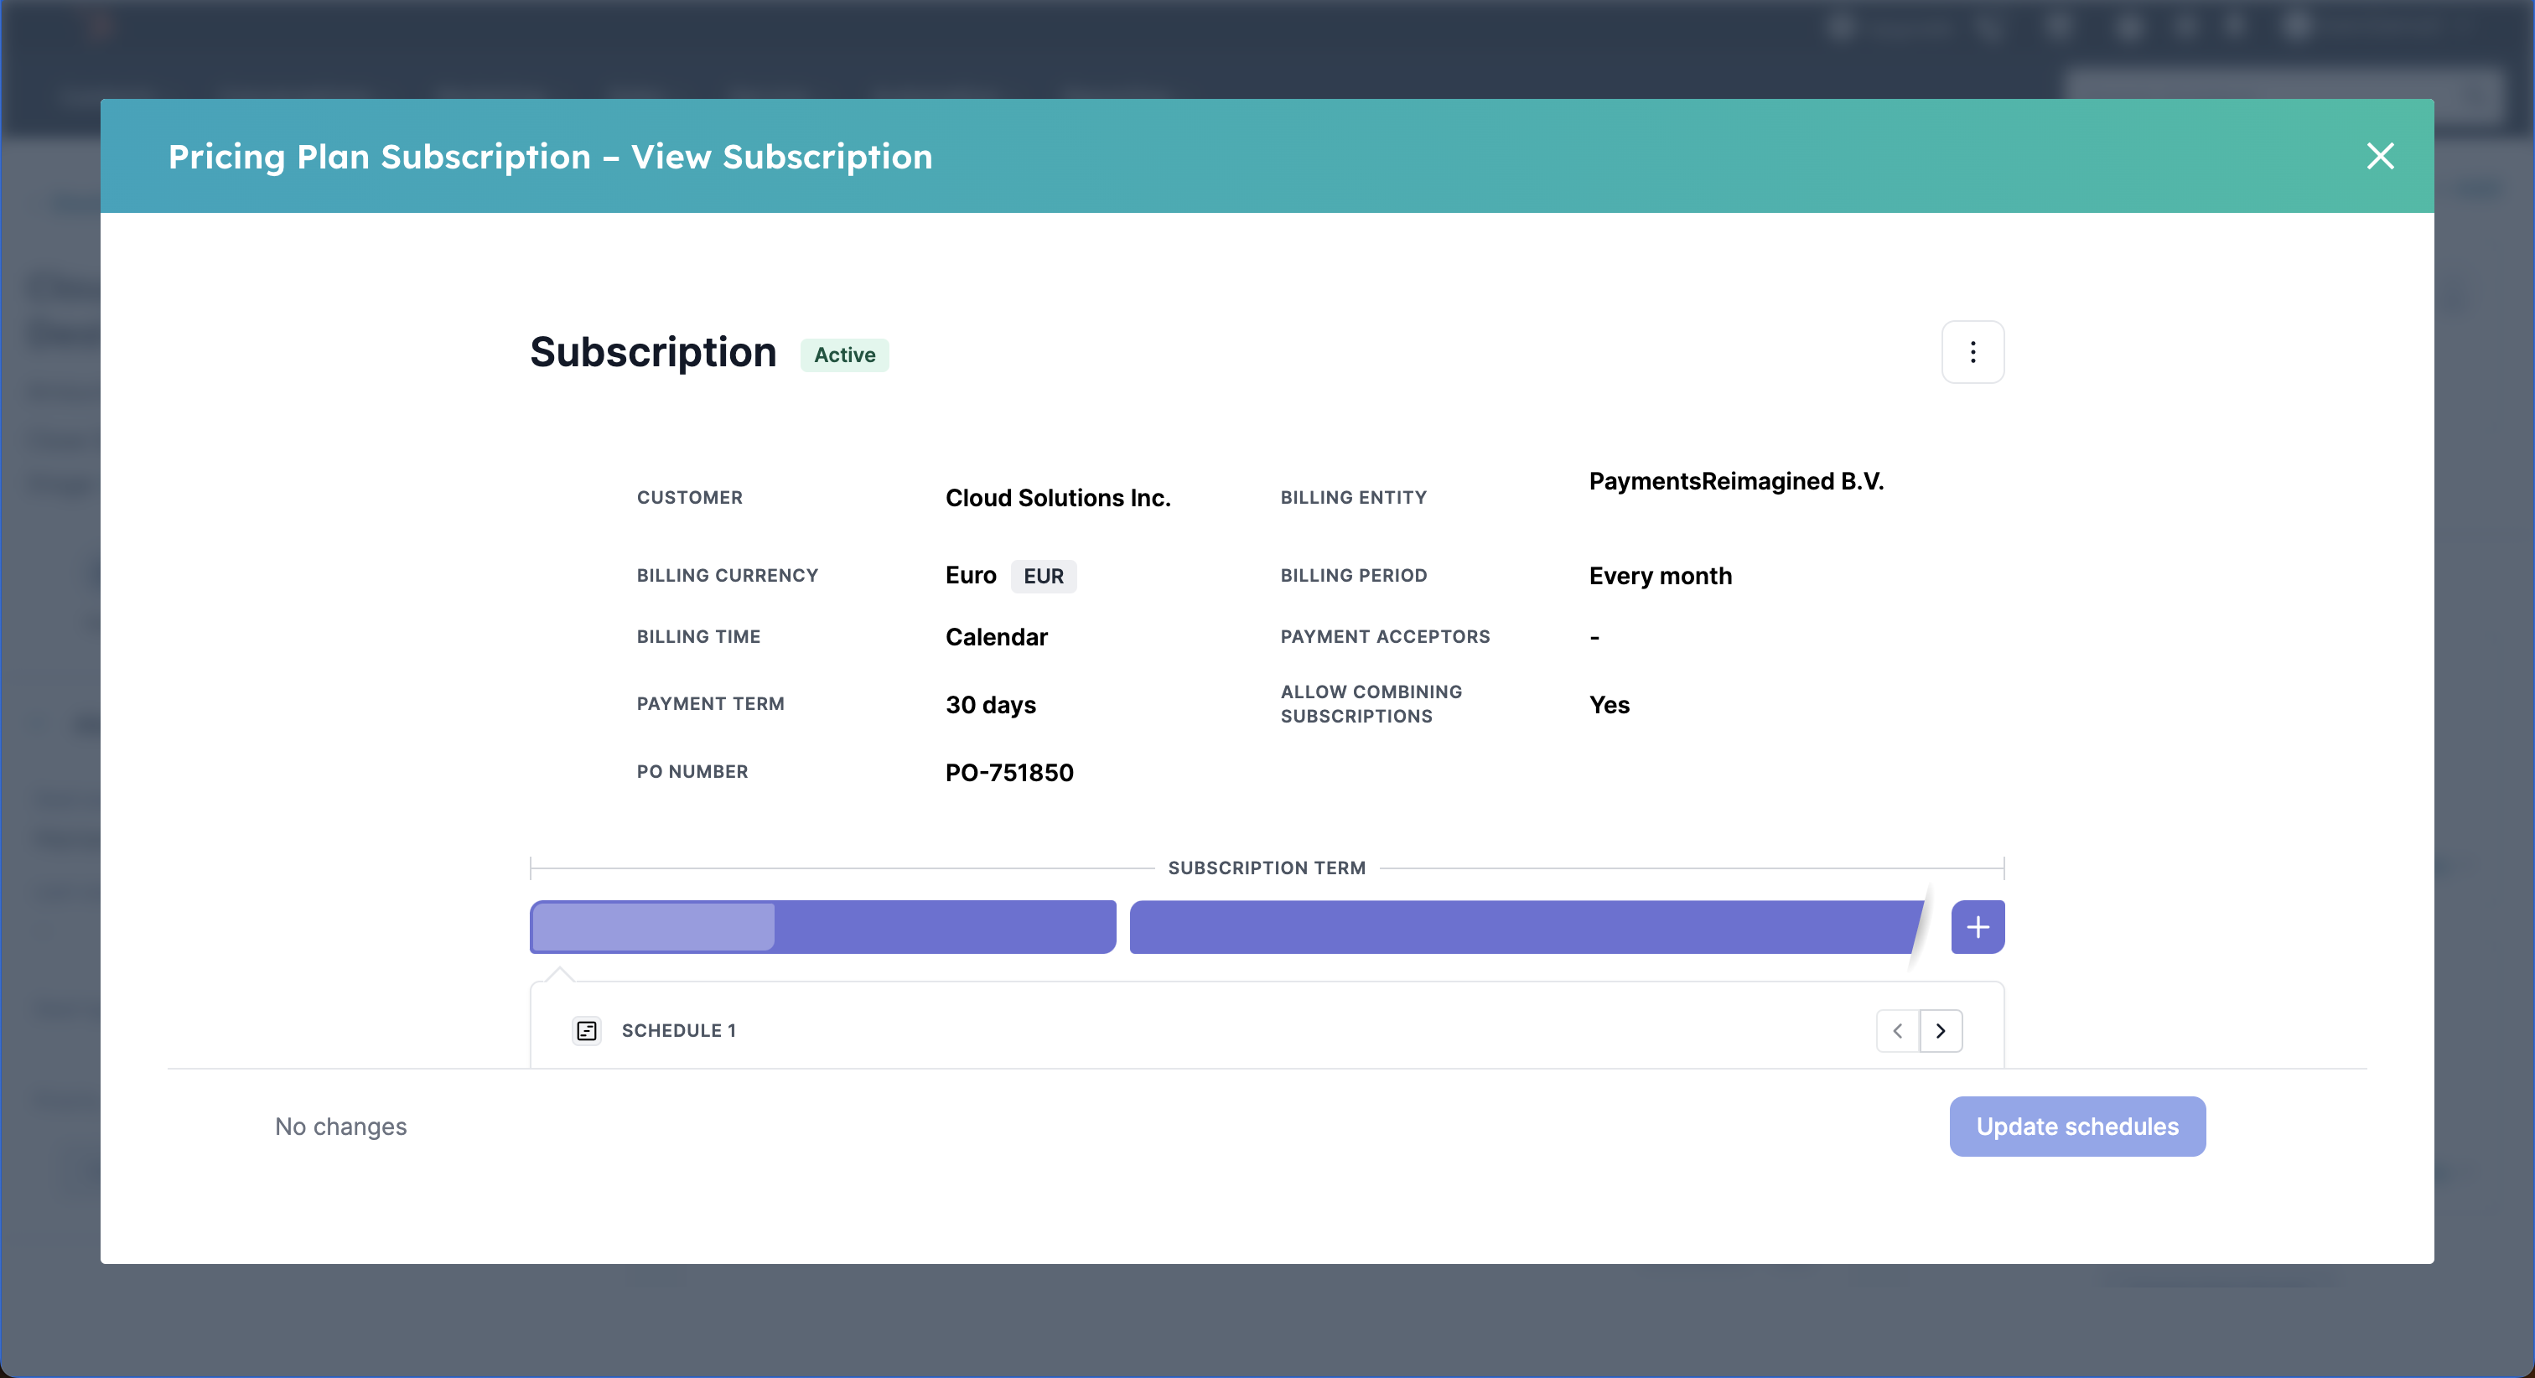Open the subscription three-dot options menu
This screenshot has height=1378, width=2535.
coord(1973,352)
